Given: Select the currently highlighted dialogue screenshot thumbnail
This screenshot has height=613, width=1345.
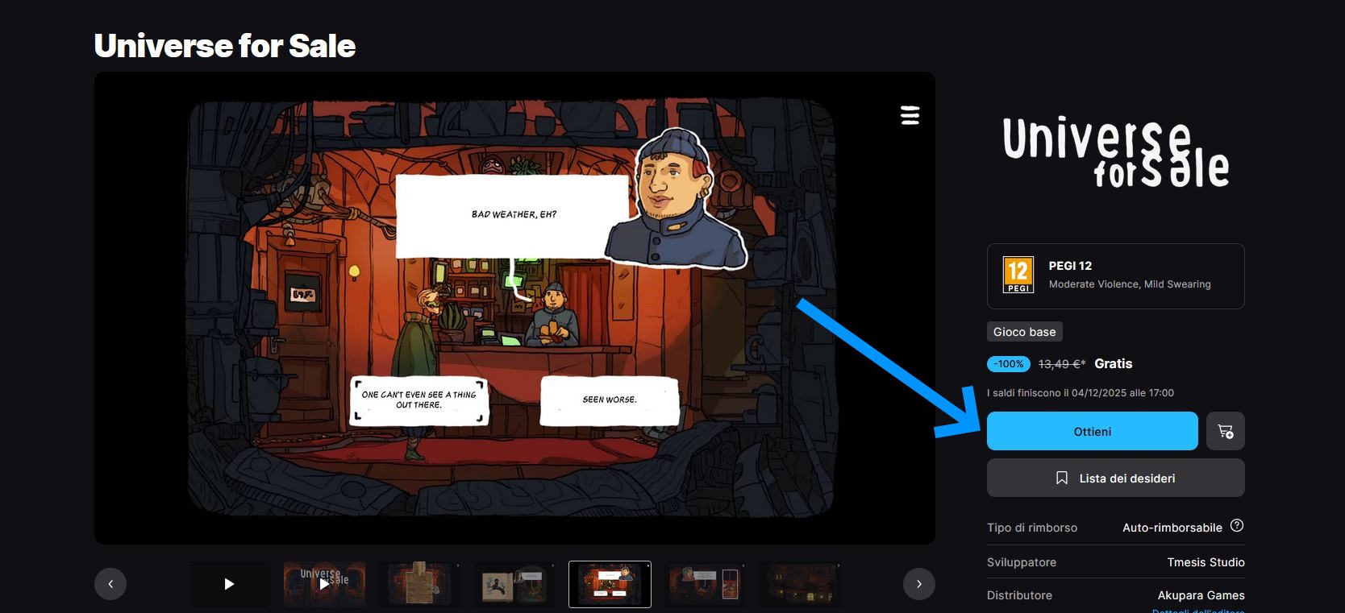Looking at the screenshot, I should pos(610,584).
